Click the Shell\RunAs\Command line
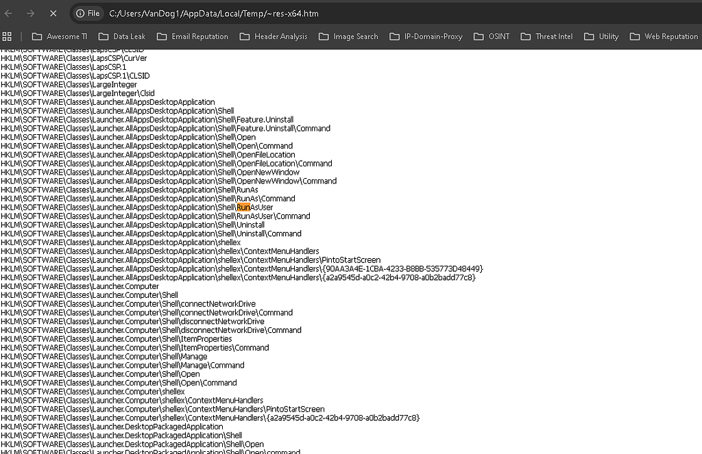 click(148, 199)
